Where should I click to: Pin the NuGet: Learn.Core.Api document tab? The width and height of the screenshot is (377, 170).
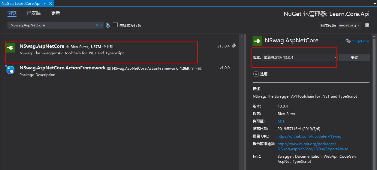[45, 3]
